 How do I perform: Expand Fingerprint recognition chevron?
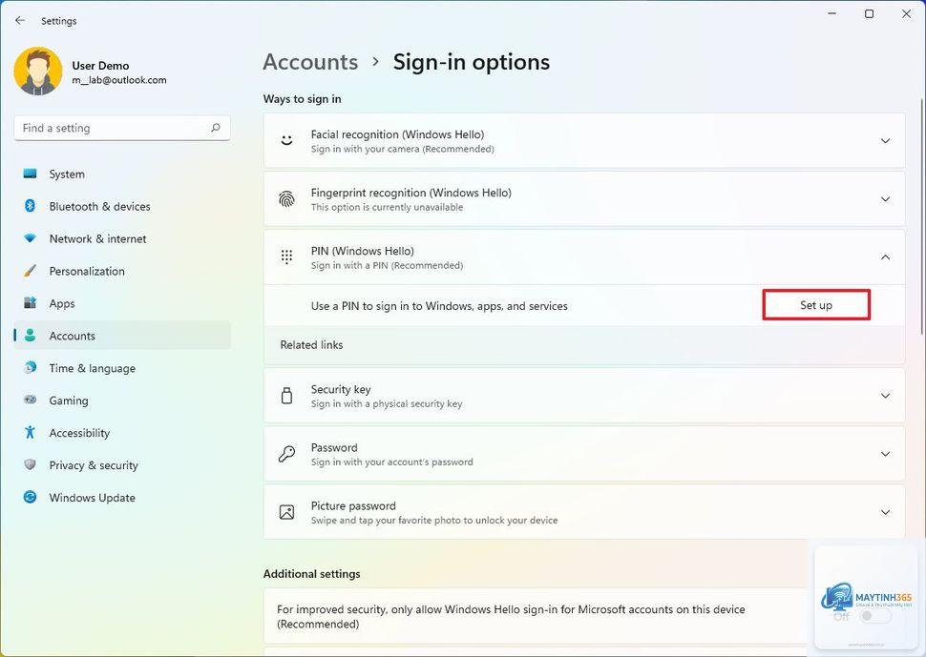885,199
